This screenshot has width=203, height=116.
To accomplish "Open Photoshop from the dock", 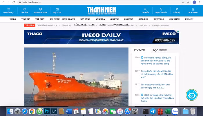I will point(47,111).
